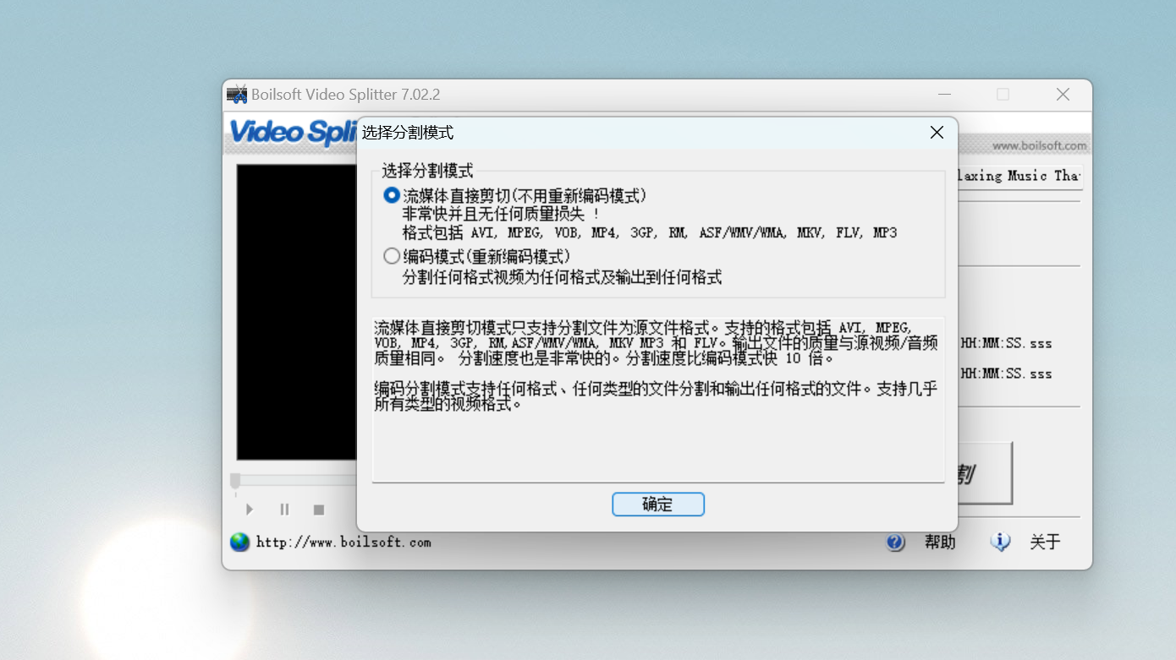
Task: Click the www.boilsoft.com text in the header banner
Action: tap(1039, 145)
